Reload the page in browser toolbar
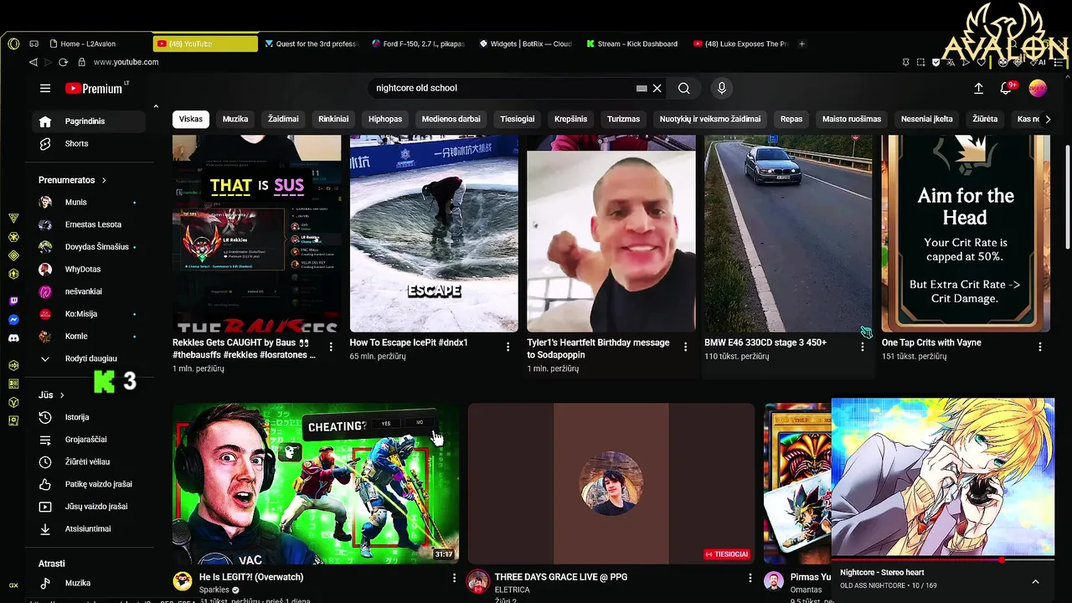Screen dimensions: 1072x603 point(63,62)
